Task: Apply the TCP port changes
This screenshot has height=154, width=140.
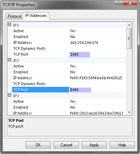Action: pyautogui.click(x=94, y=145)
